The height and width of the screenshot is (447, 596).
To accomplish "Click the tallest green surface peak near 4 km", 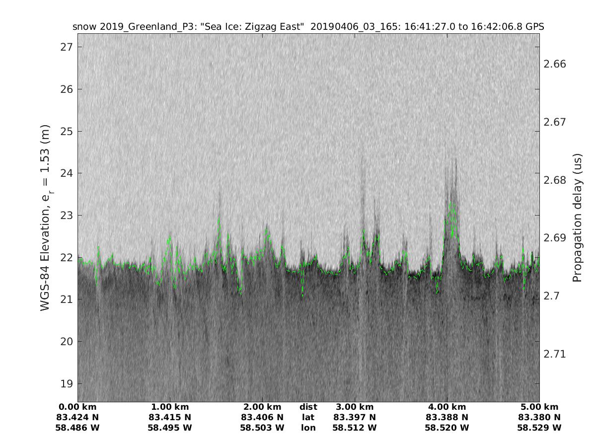I will pos(451,204).
